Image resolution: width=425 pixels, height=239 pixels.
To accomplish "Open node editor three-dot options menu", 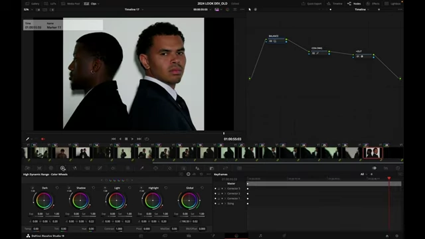I will [400, 9].
